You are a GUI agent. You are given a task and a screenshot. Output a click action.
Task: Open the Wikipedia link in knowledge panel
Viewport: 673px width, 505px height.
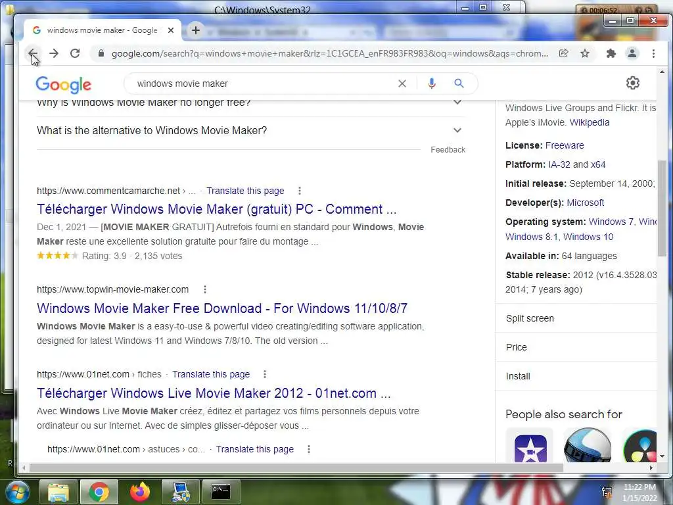590,122
